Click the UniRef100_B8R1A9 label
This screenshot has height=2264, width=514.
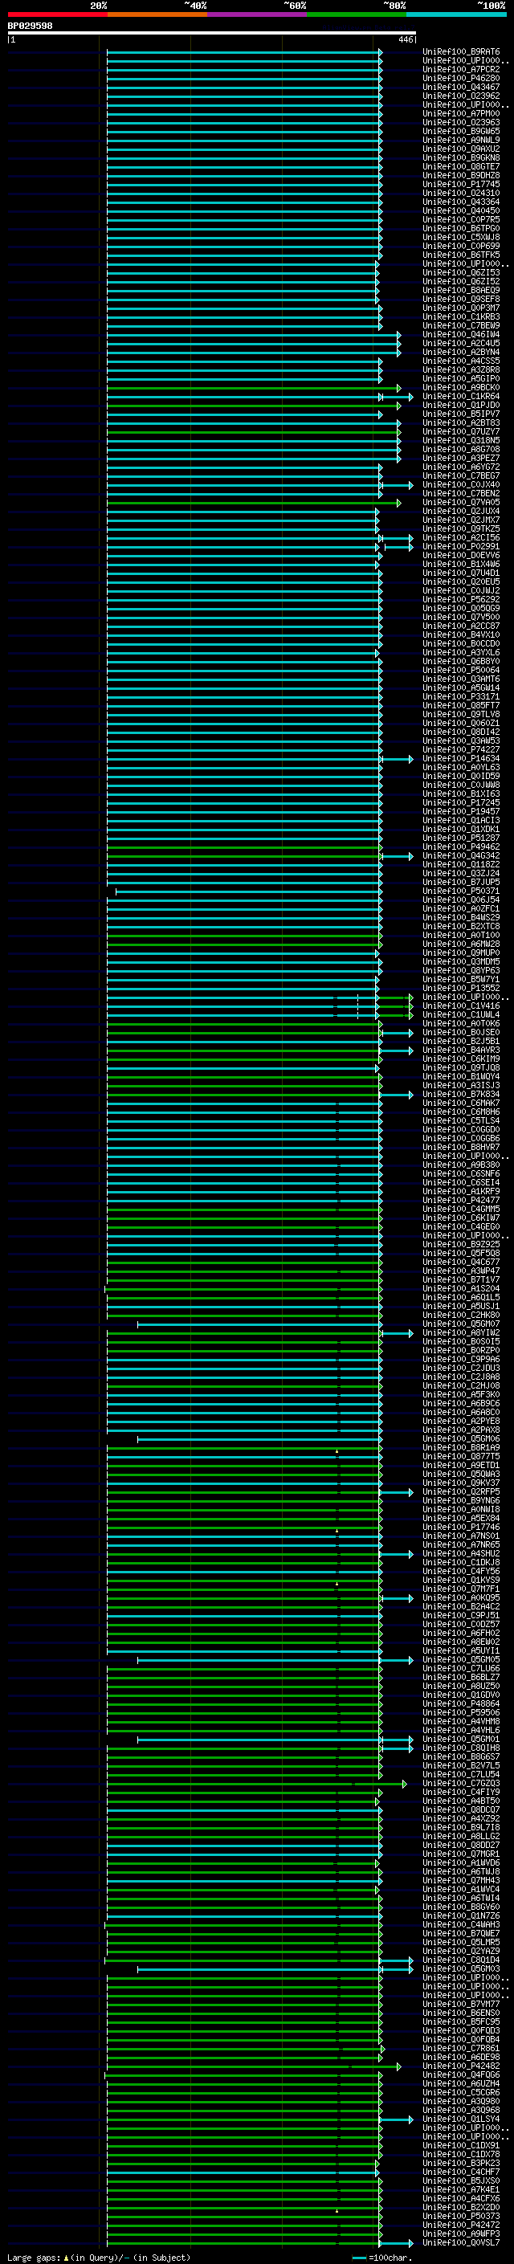pos(461,1448)
